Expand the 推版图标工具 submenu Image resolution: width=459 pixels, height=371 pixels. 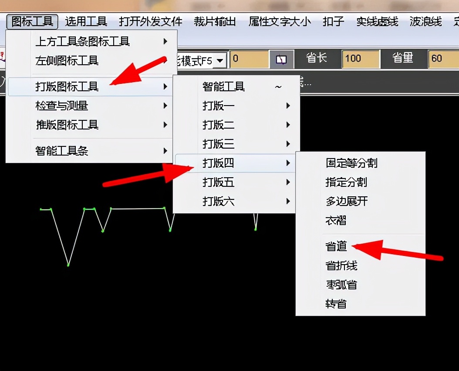(67, 125)
